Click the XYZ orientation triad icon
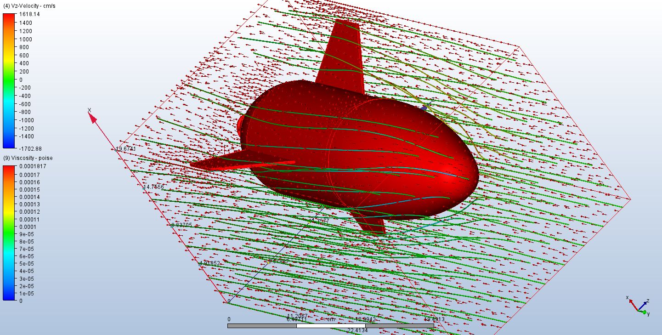 [638, 306]
